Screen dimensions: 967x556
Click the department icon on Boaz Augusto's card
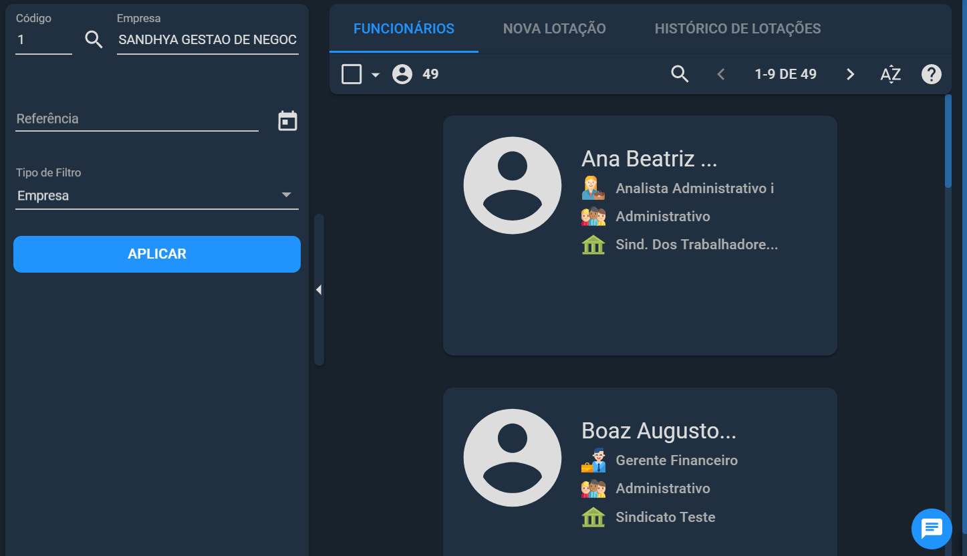pyautogui.click(x=593, y=489)
